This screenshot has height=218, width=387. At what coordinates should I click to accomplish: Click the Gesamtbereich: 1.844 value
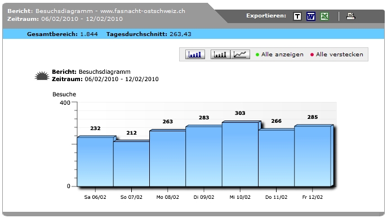pos(63,34)
